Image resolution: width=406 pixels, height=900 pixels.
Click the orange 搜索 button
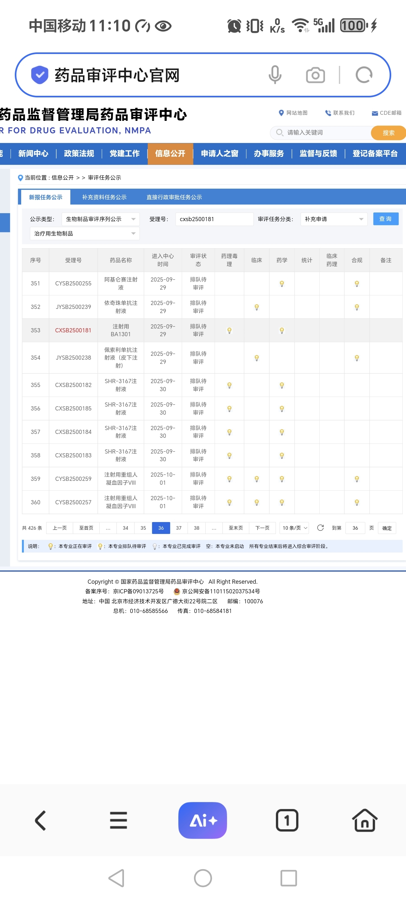pos(388,133)
